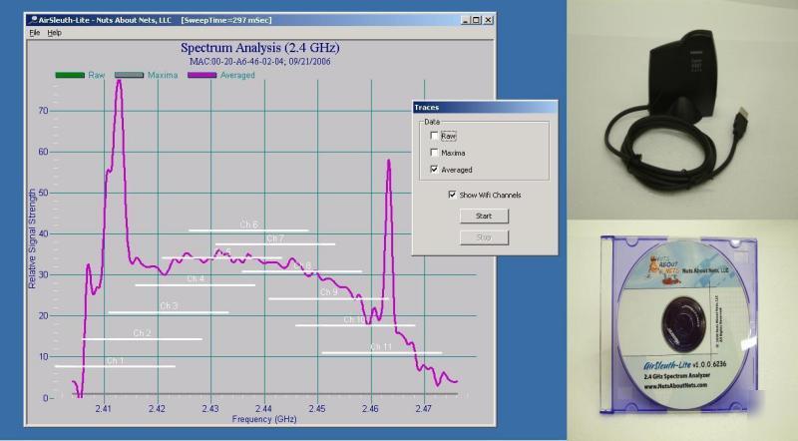Click the grey Maxima legend swatch

point(130,75)
